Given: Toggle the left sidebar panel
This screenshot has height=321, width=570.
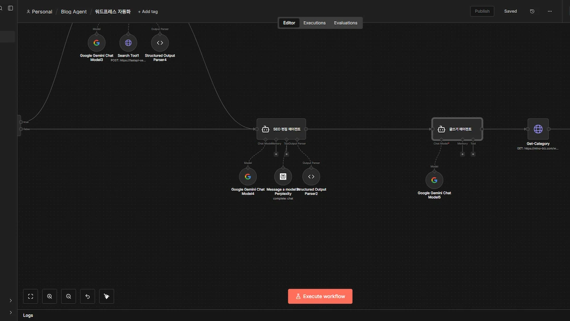Looking at the screenshot, I should tap(10, 8).
